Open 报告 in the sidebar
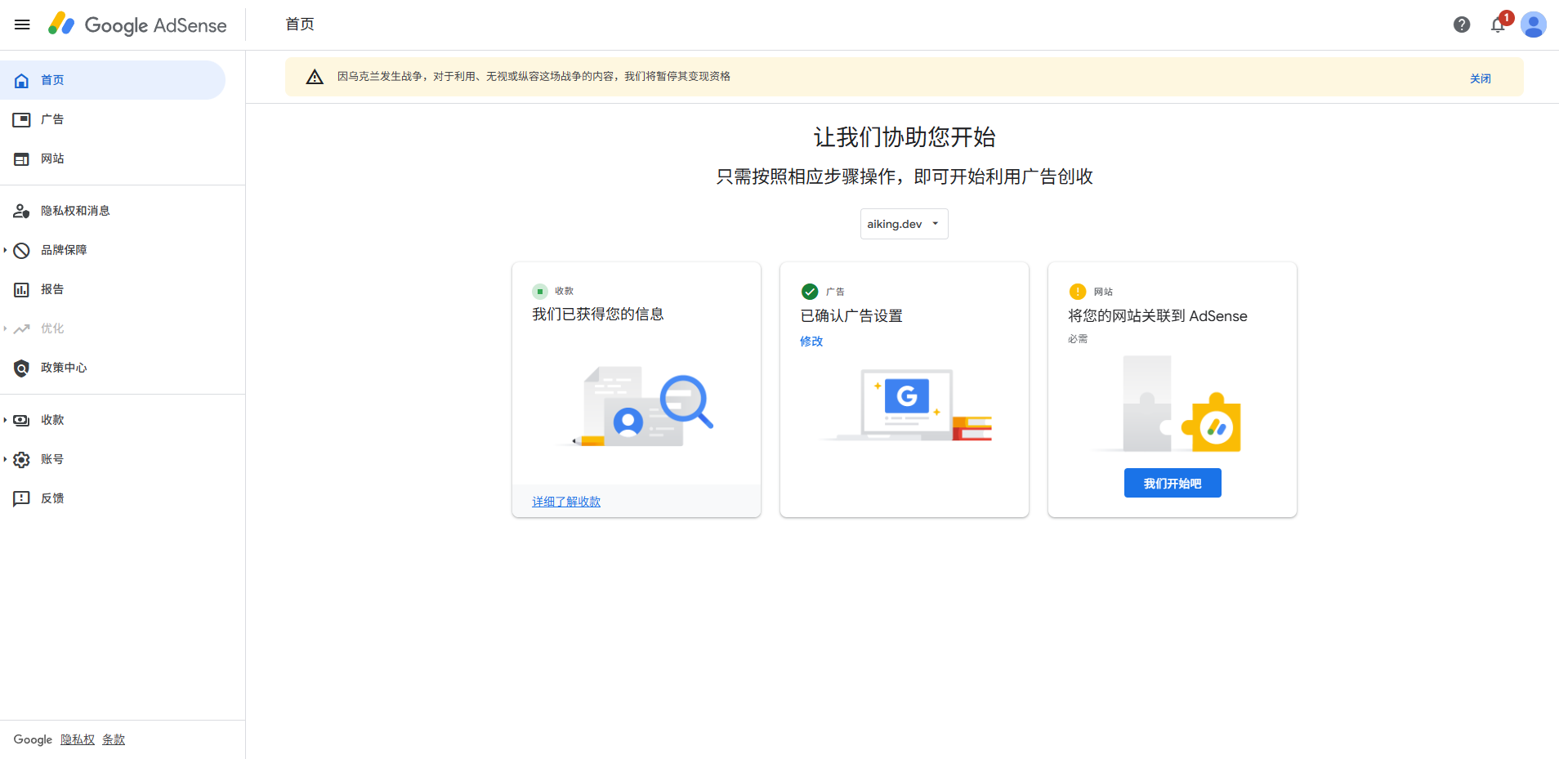The width and height of the screenshot is (1559, 759). click(113, 289)
